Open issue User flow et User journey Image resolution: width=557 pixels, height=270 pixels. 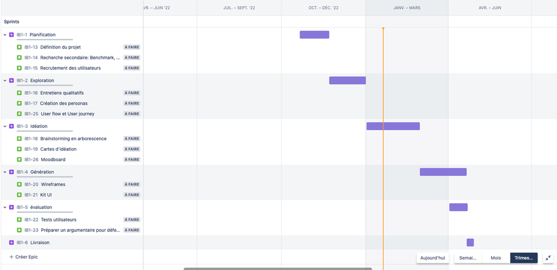tap(67, 114)
